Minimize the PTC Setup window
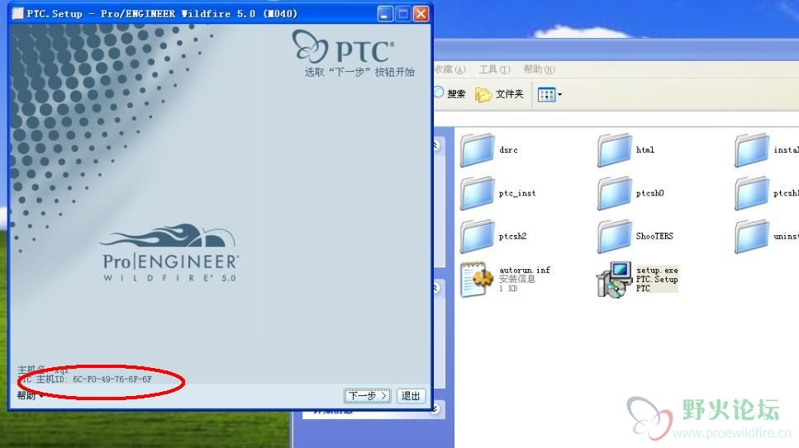This screenshot has width=799, height=448. (x=386, y=14)
